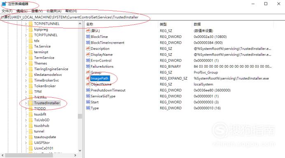Click the localSystem data value
This screenshot has height=158, width=285.
click(203, 84)
